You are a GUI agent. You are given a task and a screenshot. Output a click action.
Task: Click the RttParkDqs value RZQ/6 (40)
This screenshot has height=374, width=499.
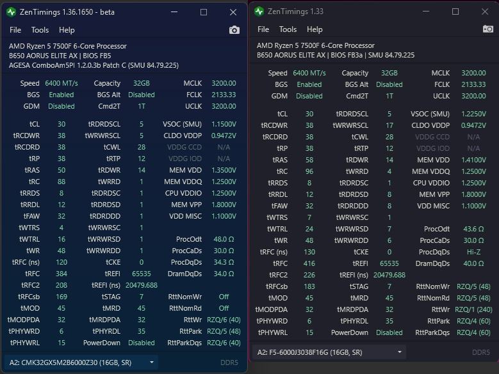224,343
